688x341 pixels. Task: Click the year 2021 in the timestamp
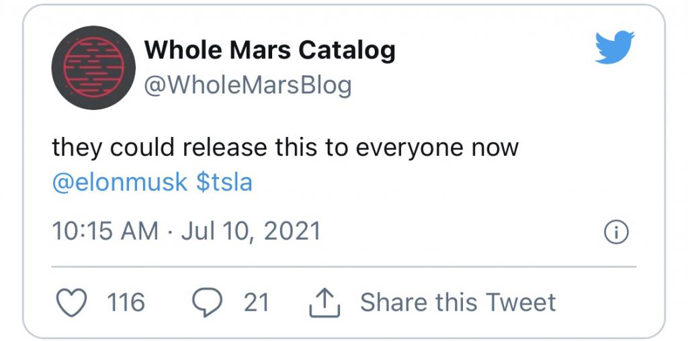[x=292, y=232]
